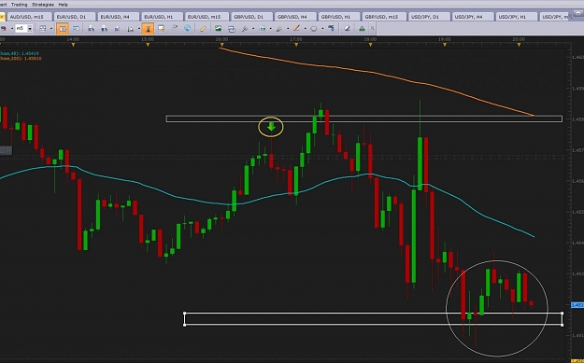
Task: Click the orange moving average value label
Action: coord(21,59)
